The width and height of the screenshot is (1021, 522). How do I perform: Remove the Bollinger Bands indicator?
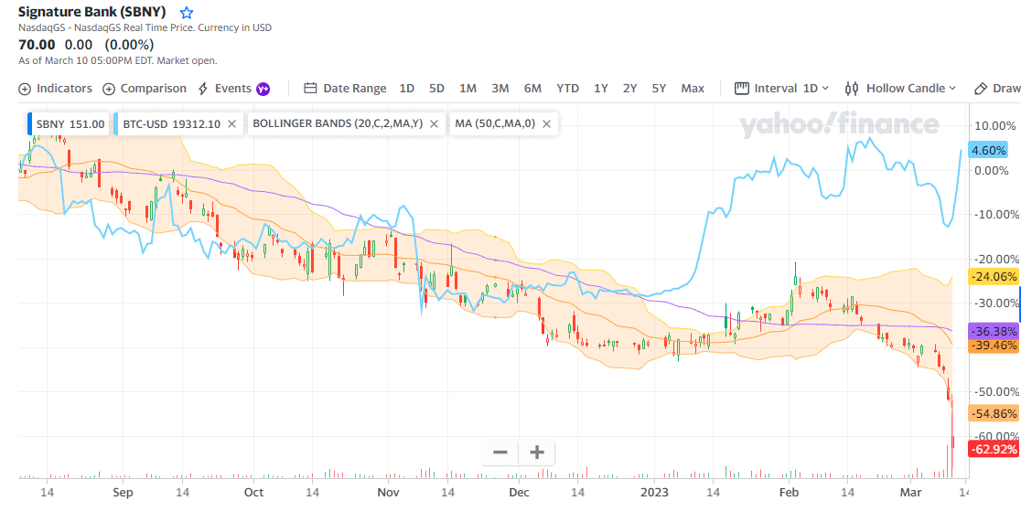click(434, 123)
